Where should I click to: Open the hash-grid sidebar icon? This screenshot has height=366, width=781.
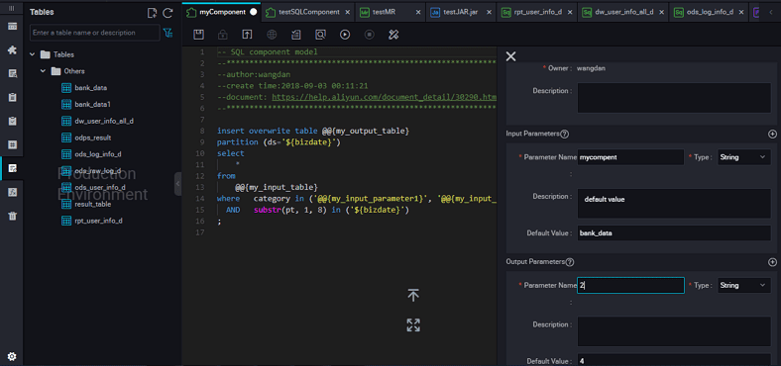click(x=13, y=144)
